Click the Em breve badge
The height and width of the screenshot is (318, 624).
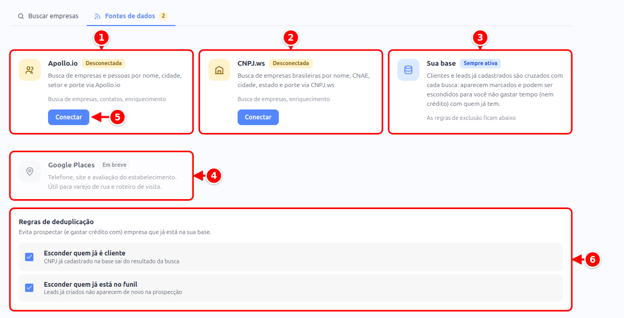[x=114, y=165]
